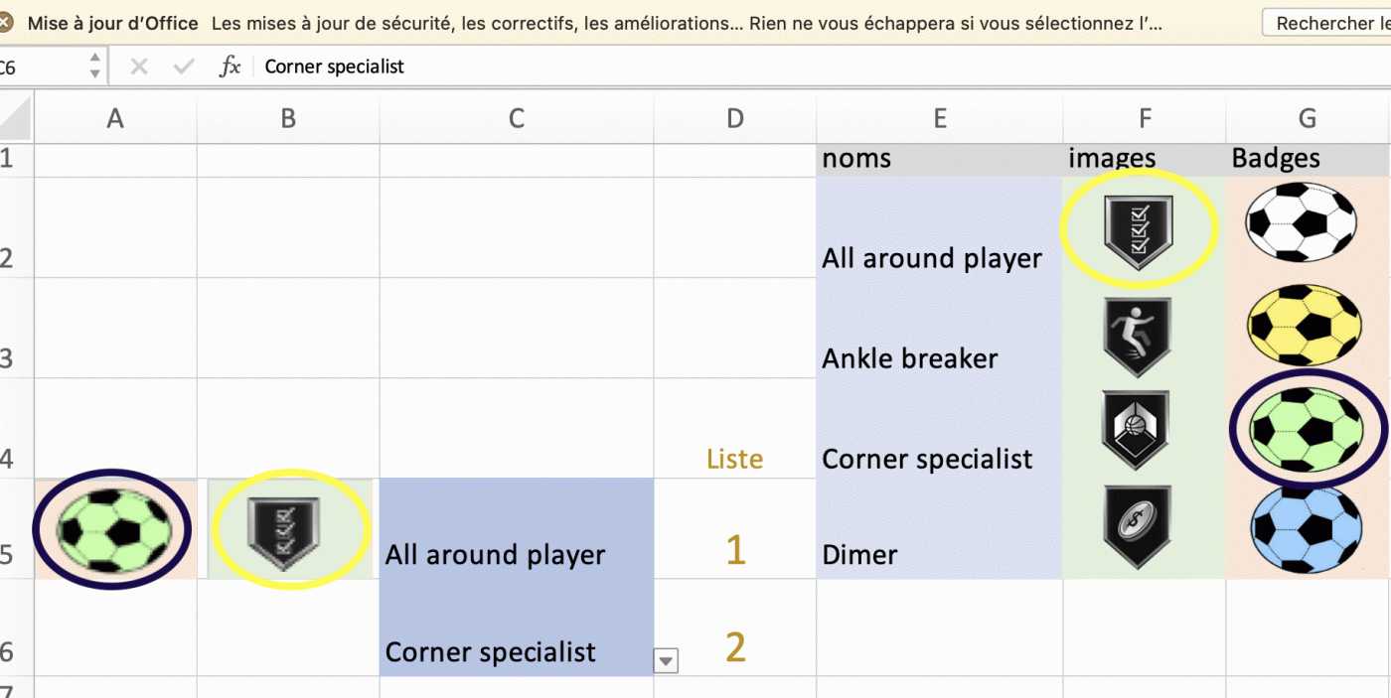Dismiss the Office update banner

point(6,23)
